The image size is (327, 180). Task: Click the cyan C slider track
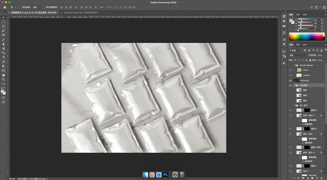305,19
